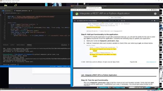Print the PDF document
163x91 pixels.
[155, 21]
